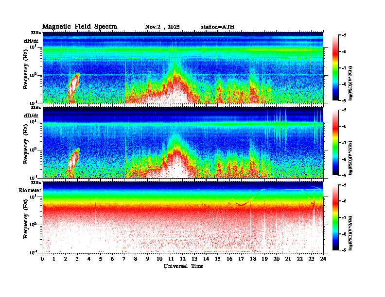
Task: Click the color bar beside the Riometer panel
Action: [x=335, y=217]
